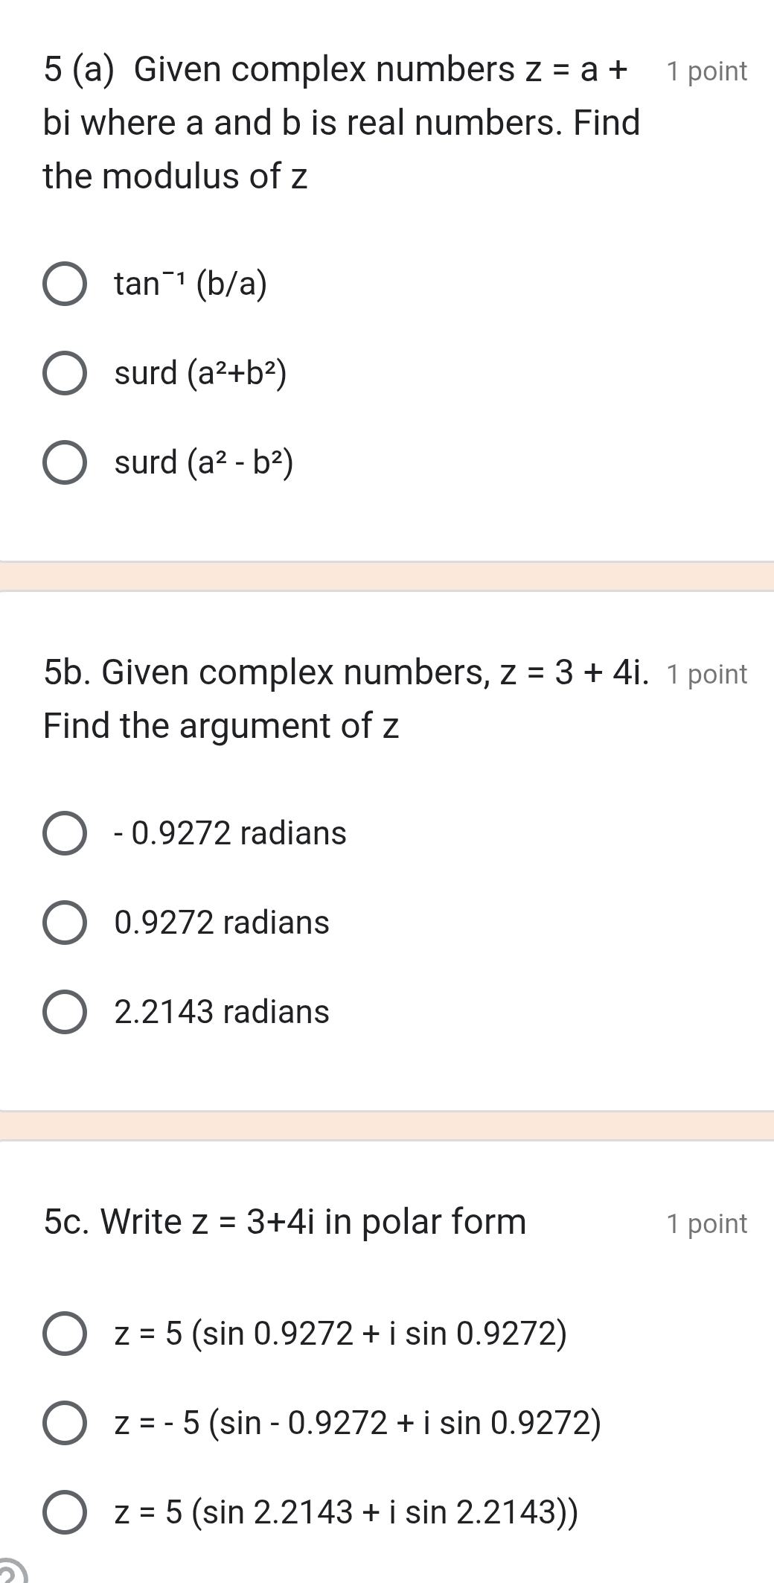
Task: Click the peach divider bar above question 5b
Action: (387, 576)
